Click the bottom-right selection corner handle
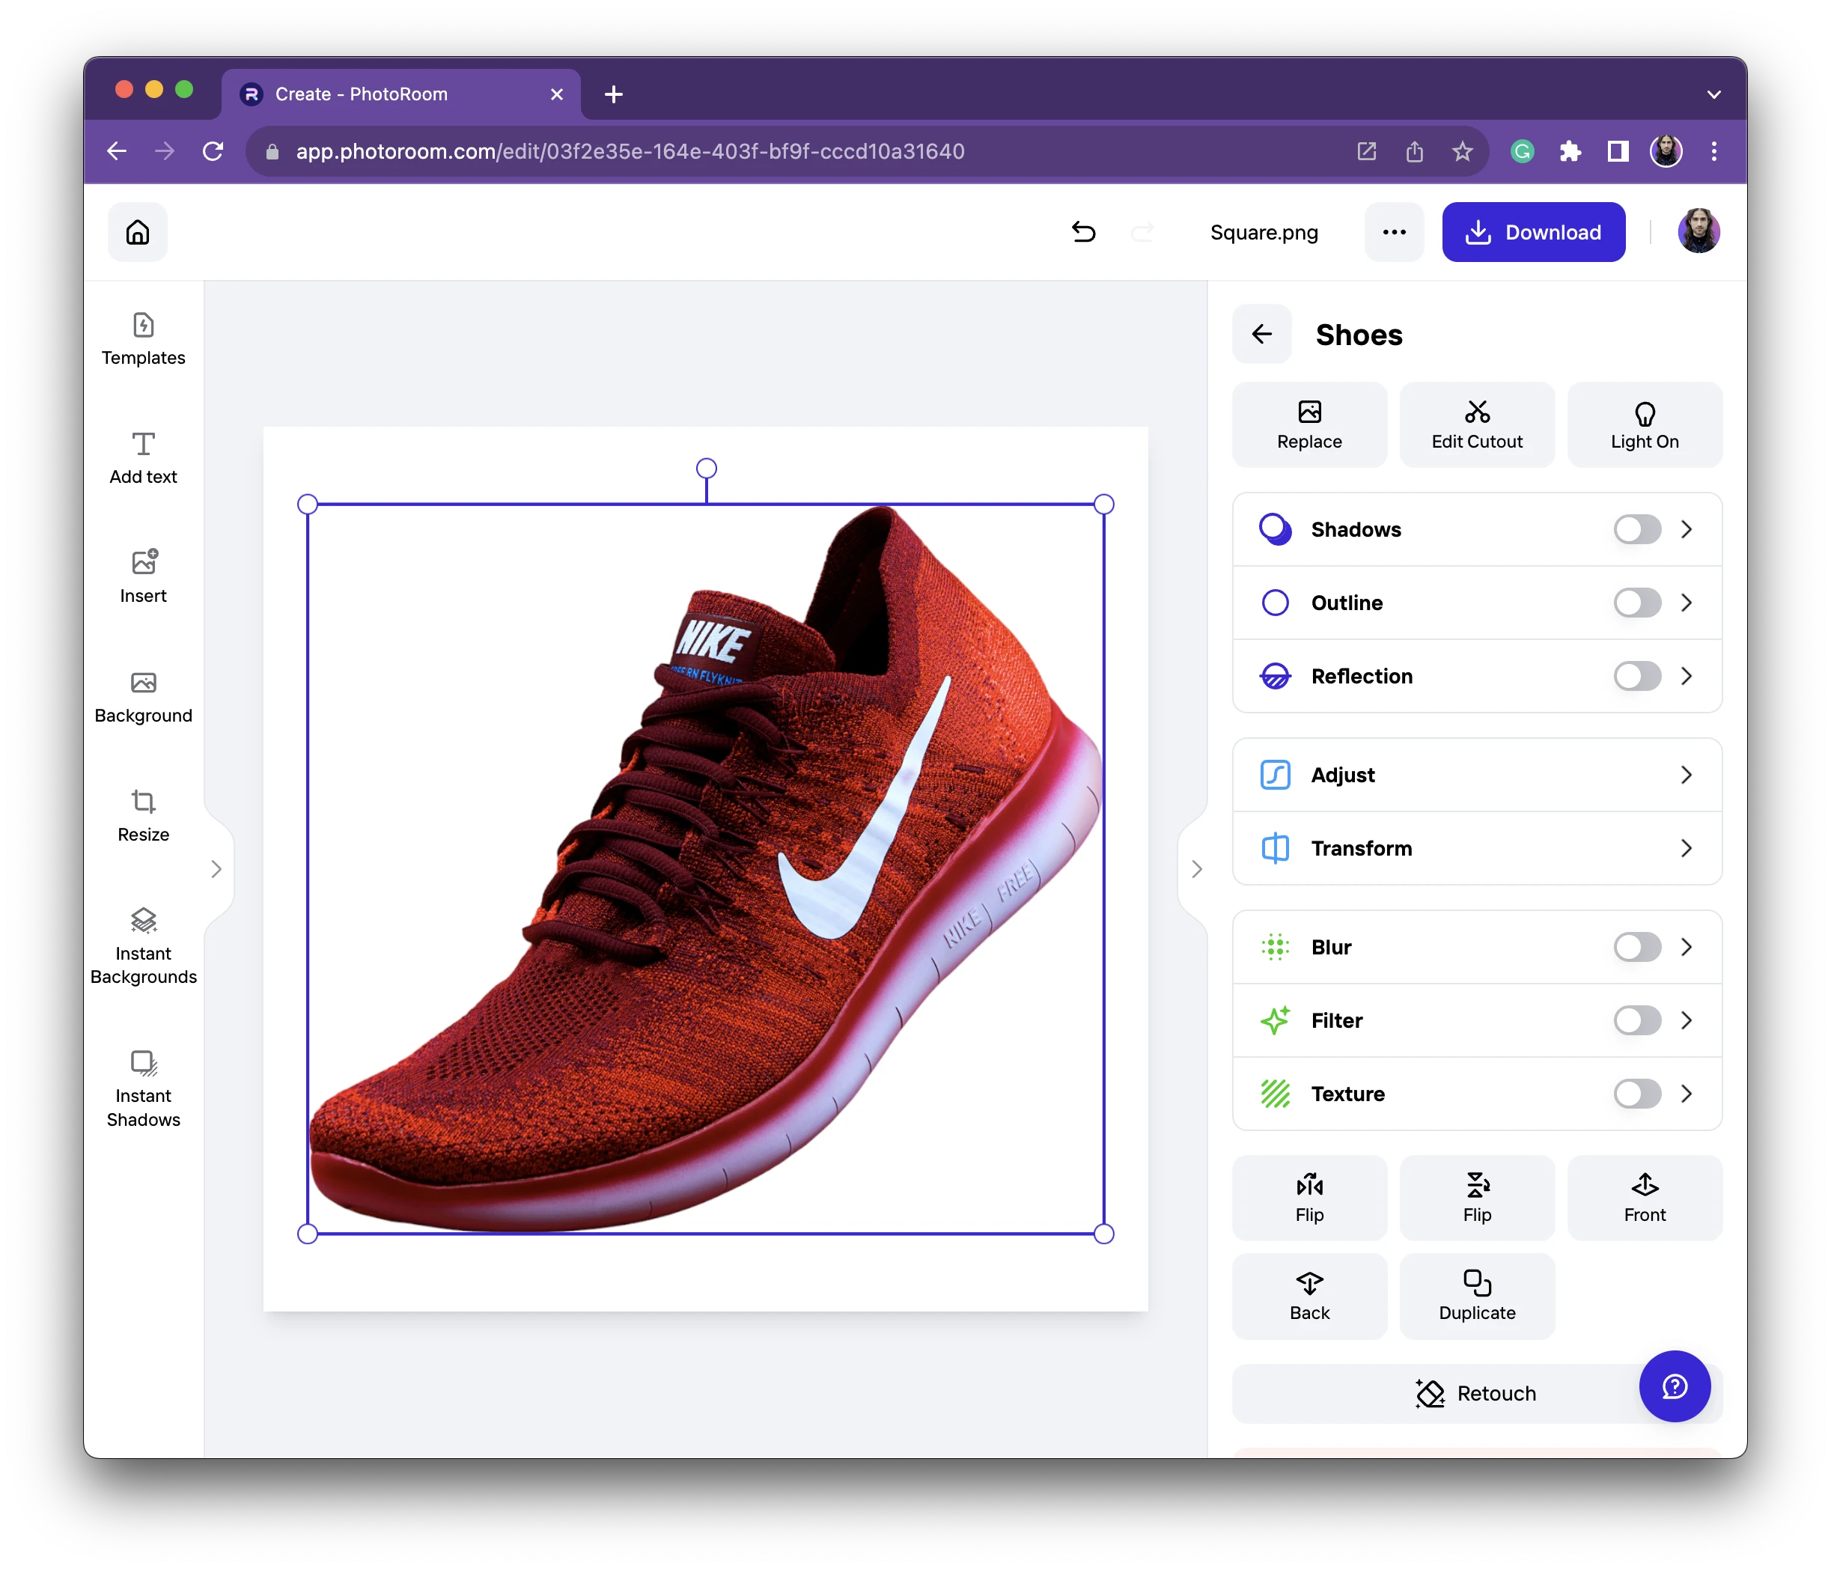 (1103, 1234)
